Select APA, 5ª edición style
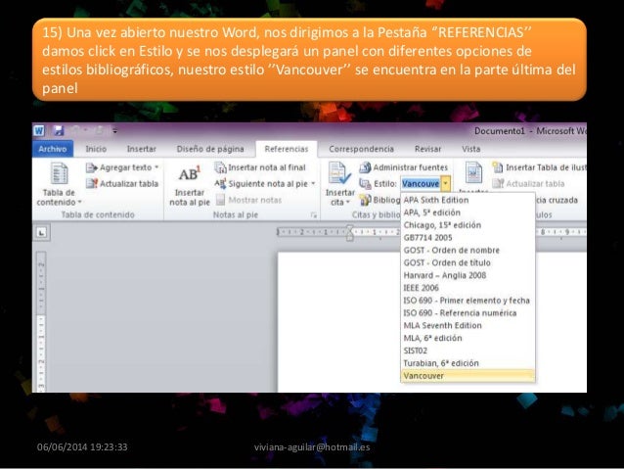 point(468,212)
